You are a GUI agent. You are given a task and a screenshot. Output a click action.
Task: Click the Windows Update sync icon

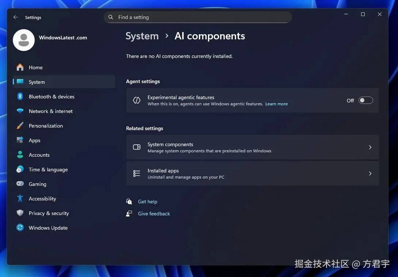pyautogui.click(x=20, y=228)
